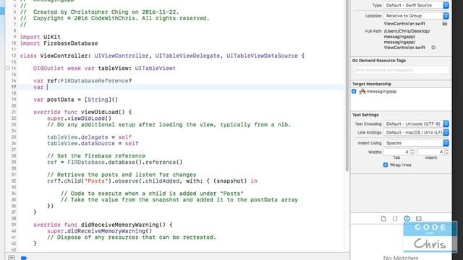The height and width of the screenshot is (260, 463).
Task: Open the Type dropdown showing Default - Swift Source
Action: click(416, 5)
